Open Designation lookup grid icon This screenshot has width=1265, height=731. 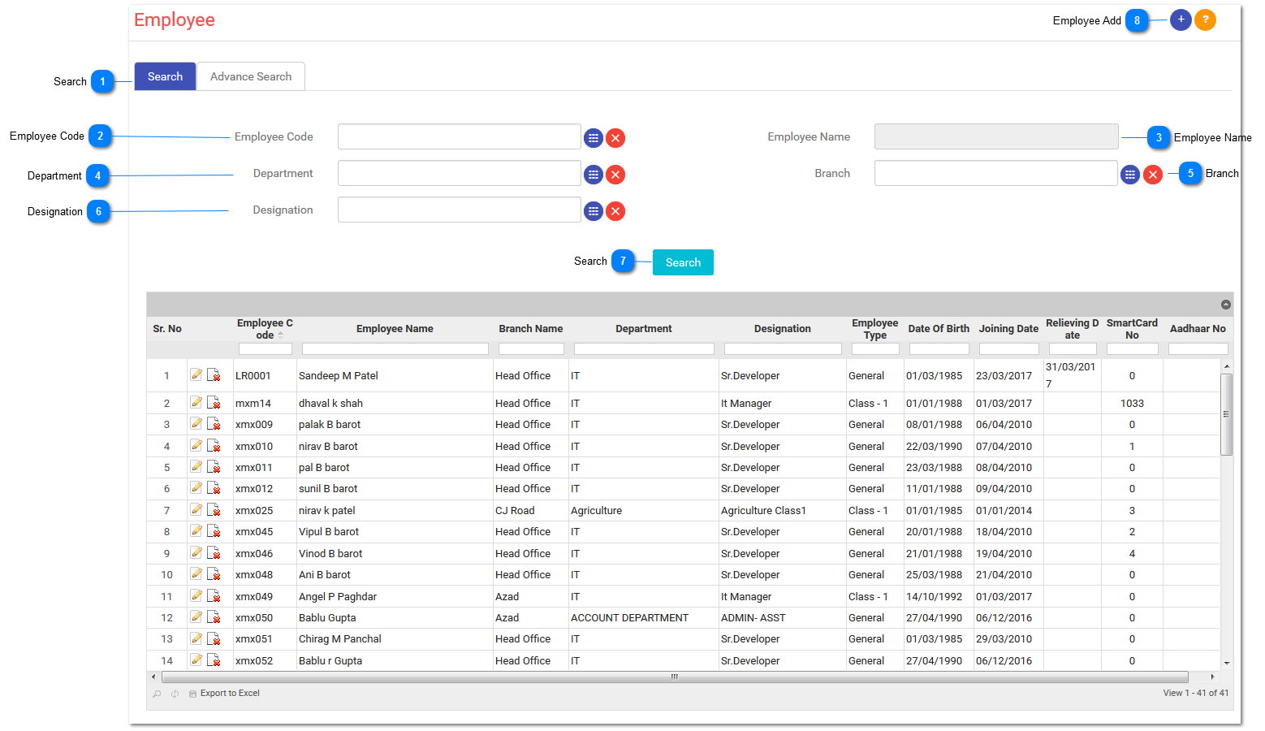594,211
